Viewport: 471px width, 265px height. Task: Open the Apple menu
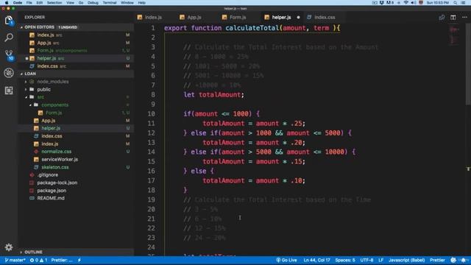click(7, 3)
